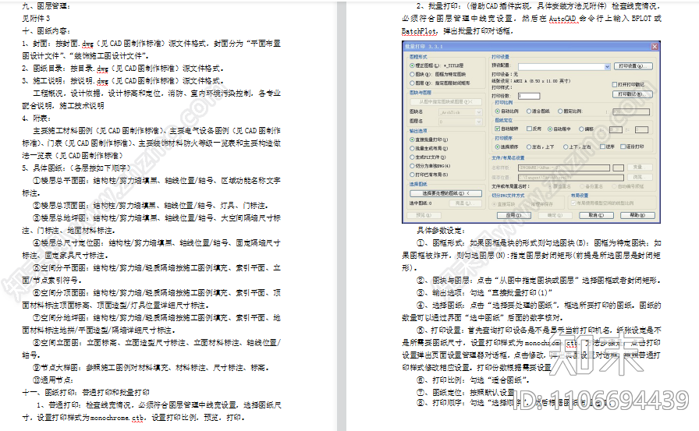
Task: Choose 直接批量打印(1) output option
Action: pos(413,140)
